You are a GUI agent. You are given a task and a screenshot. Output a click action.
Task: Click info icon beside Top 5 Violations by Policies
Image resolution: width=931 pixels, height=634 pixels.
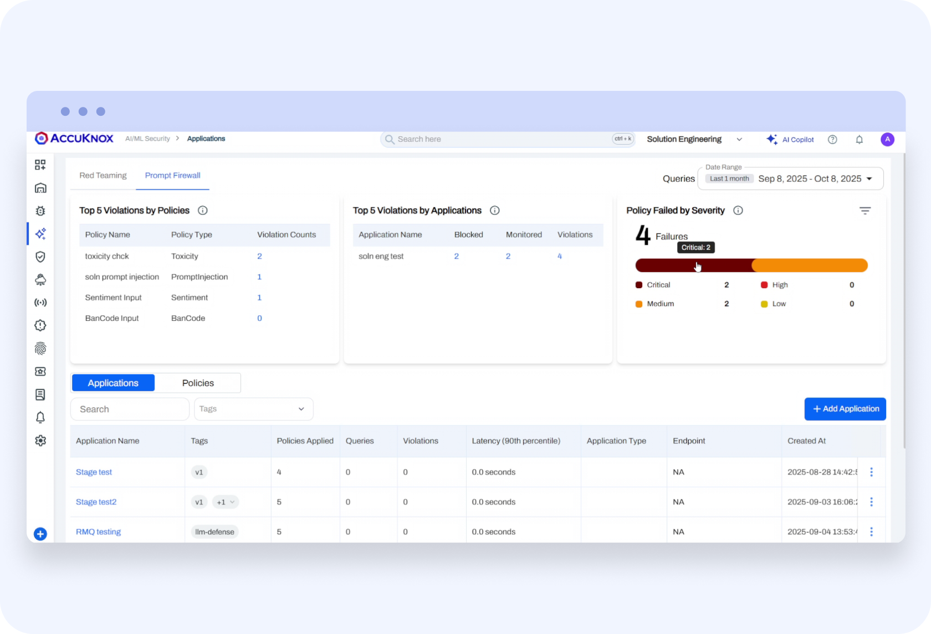tap(203, 211)
